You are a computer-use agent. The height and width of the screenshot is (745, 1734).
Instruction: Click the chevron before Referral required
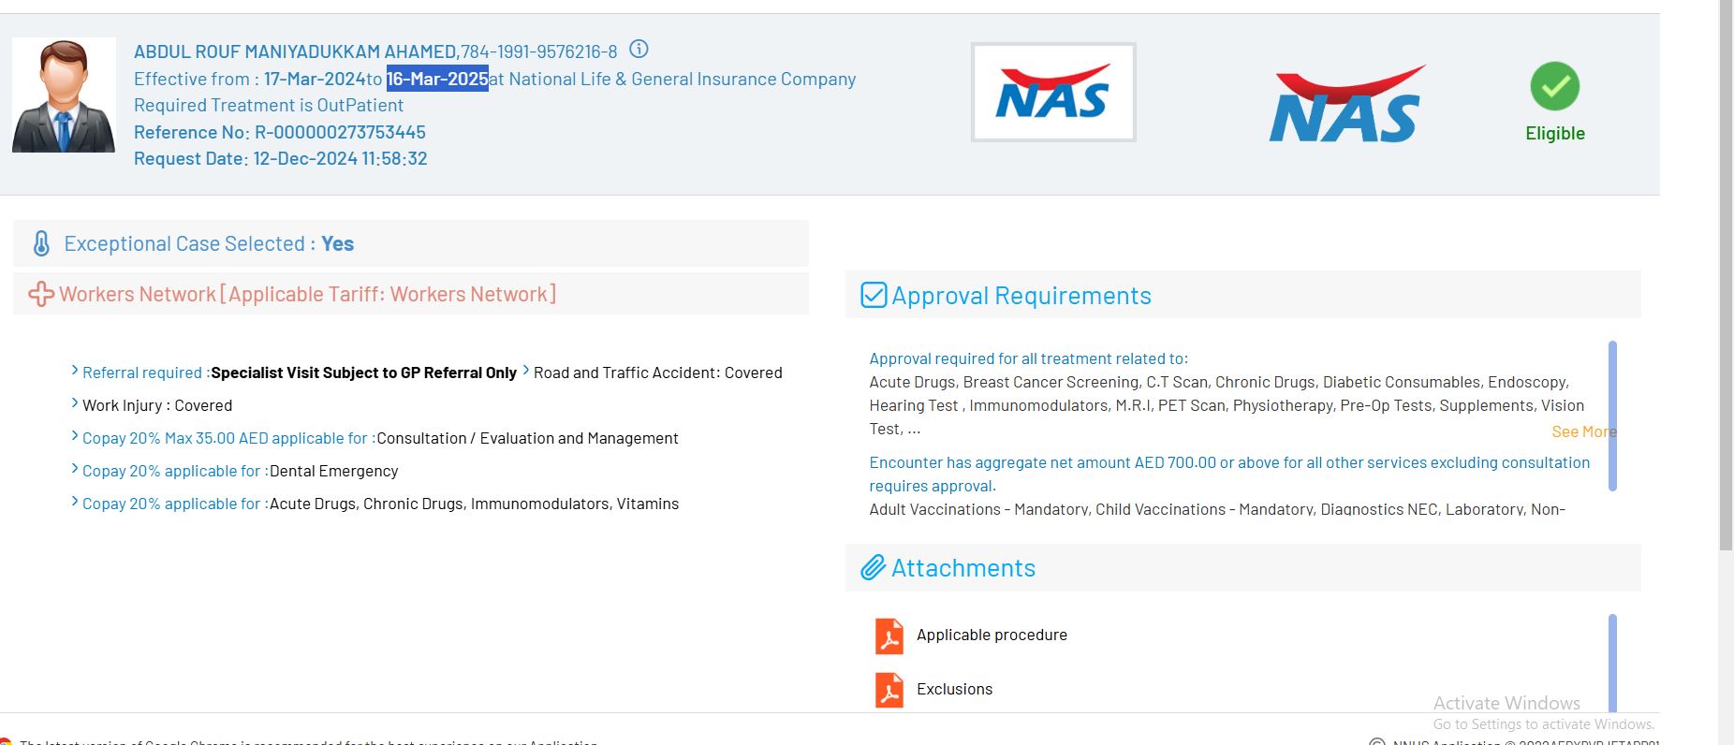click(x=75, y=371)
